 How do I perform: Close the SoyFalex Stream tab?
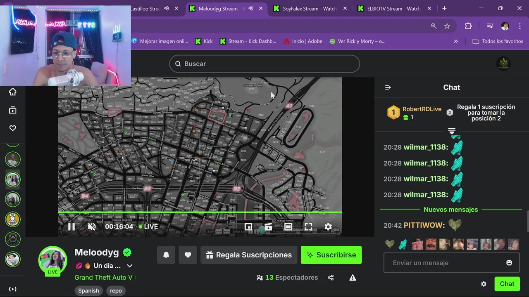pyautogui.click(x=345, y=8)
